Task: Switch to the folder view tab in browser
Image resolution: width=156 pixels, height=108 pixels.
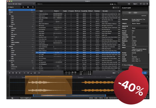Action: (x=28, y=7)
